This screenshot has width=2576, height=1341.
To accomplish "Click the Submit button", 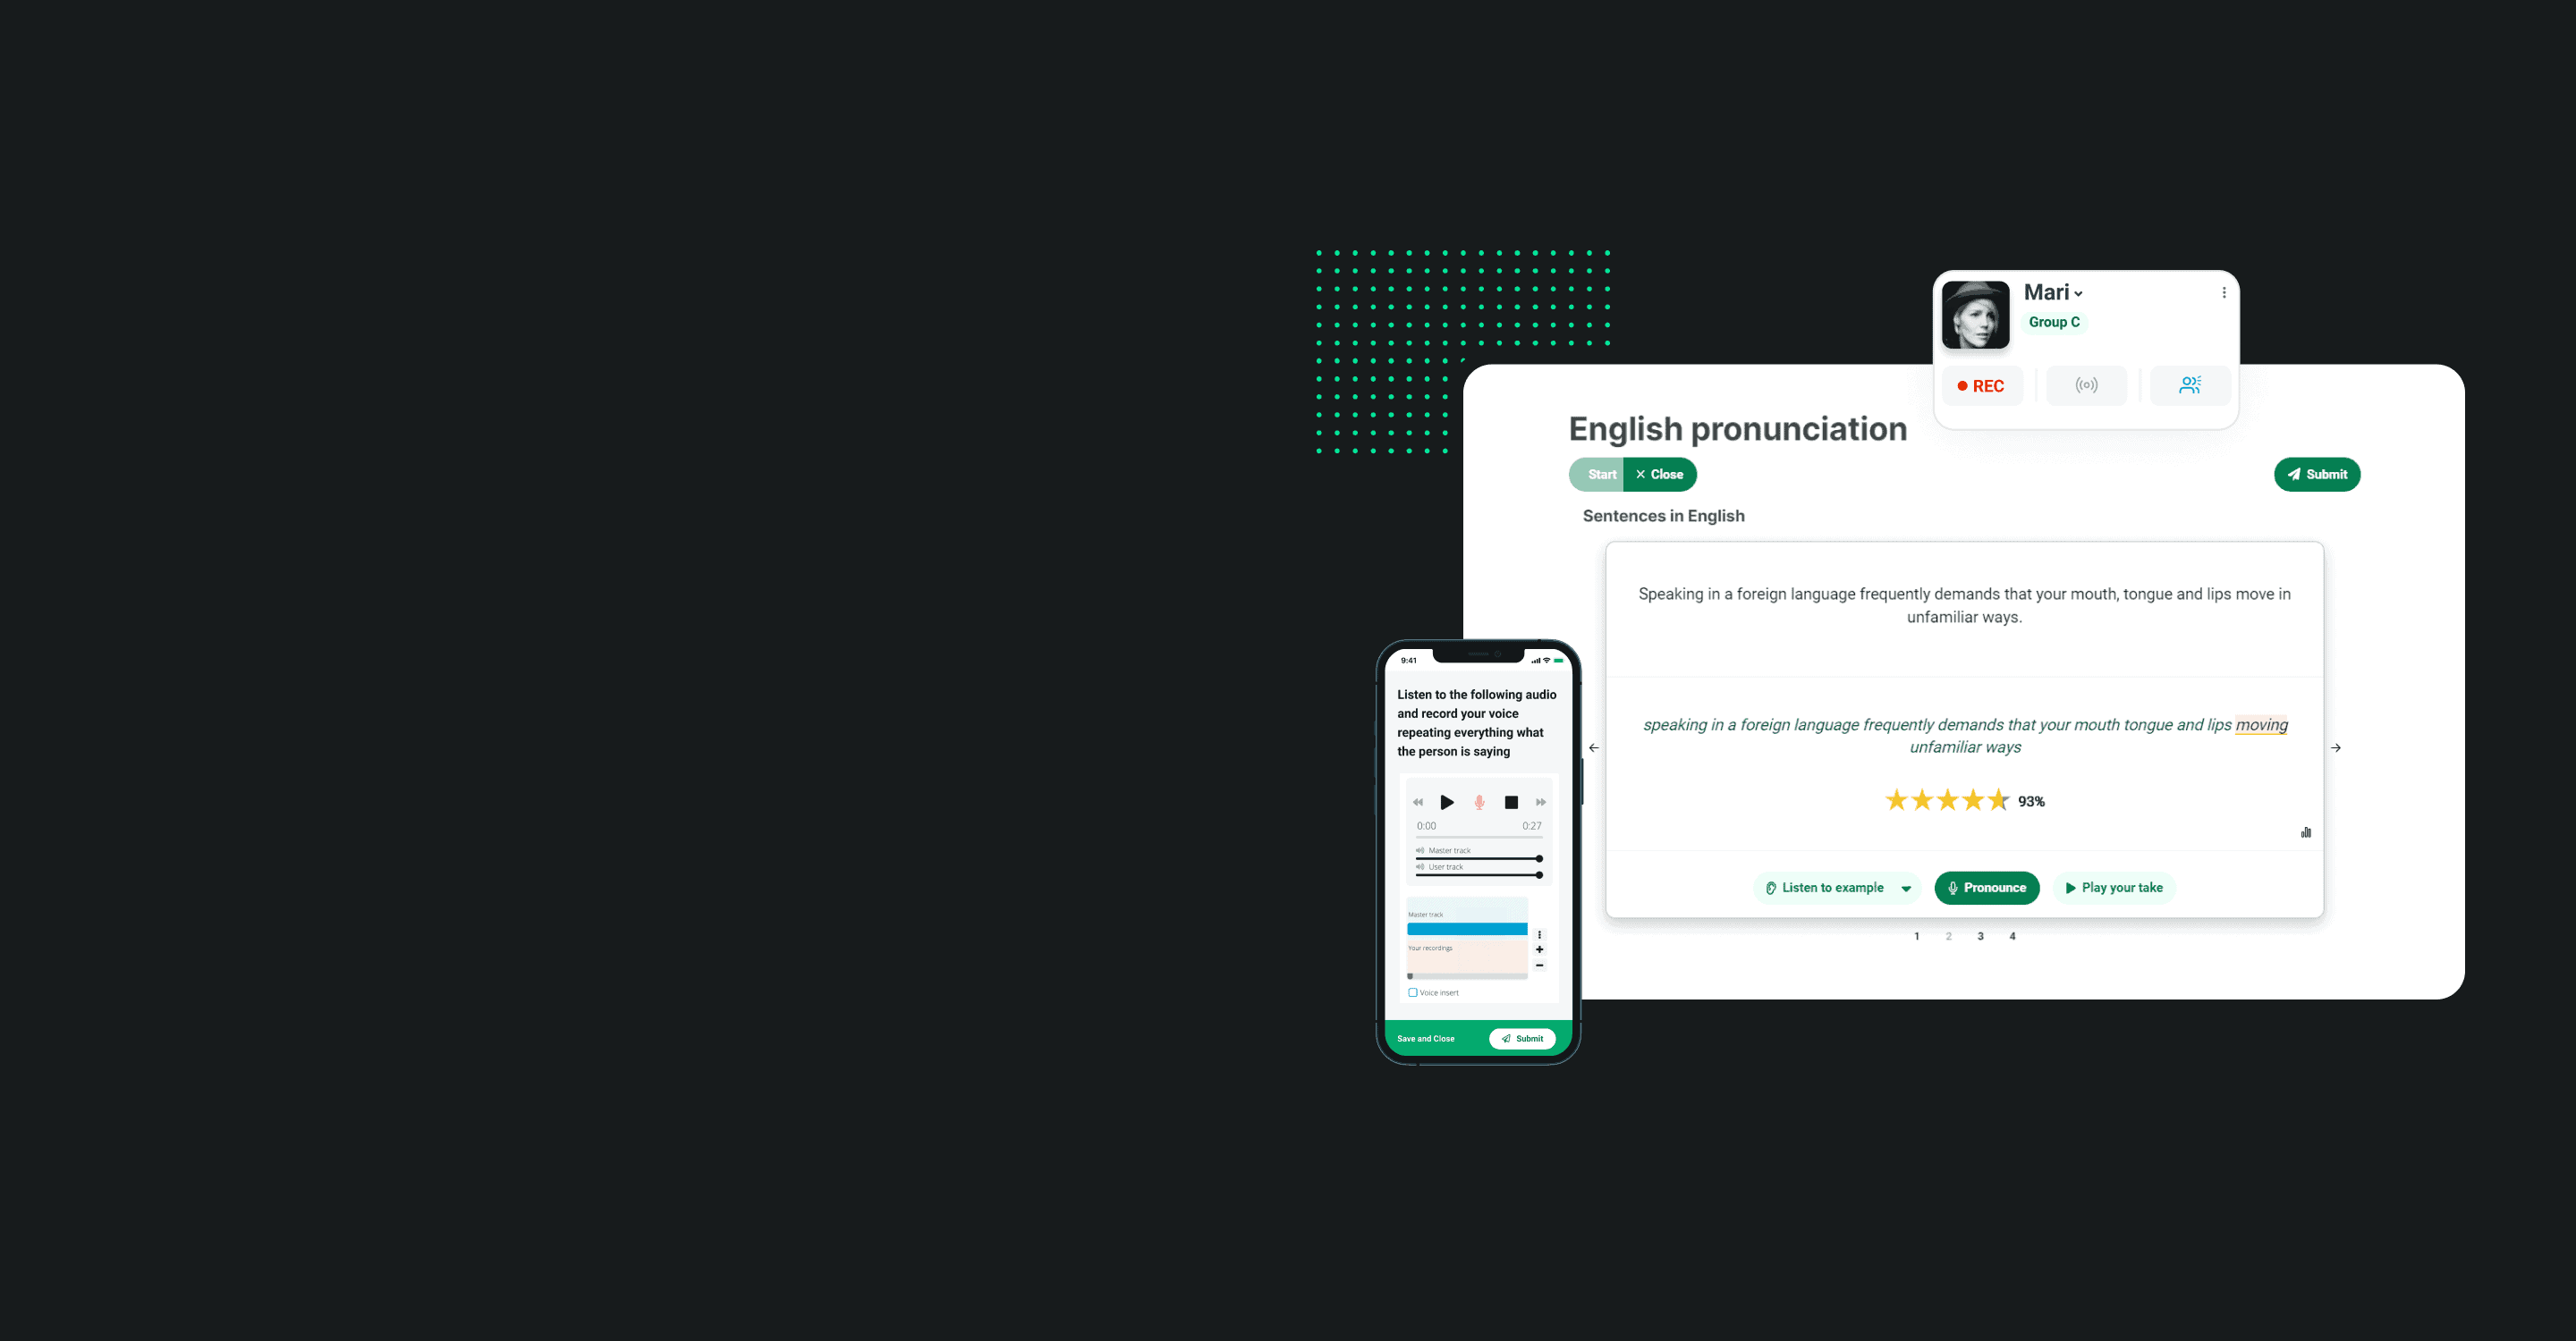I will [x=2317, y=475].
